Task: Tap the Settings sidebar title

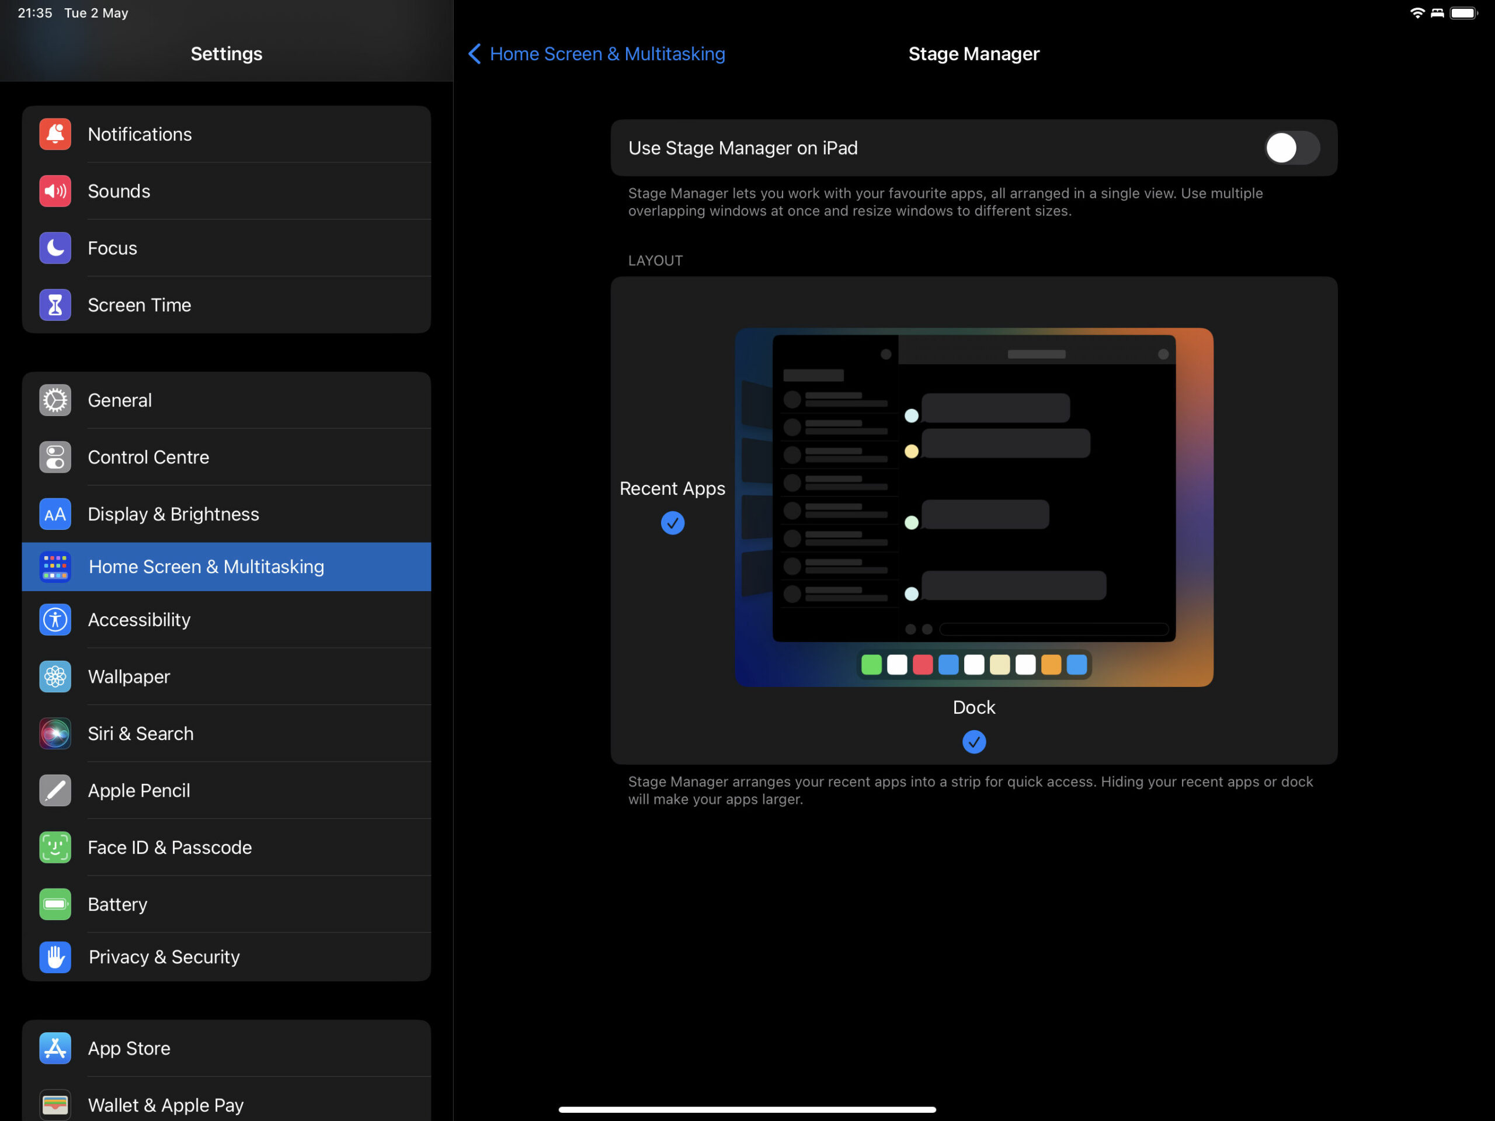Action: point(227,54)
